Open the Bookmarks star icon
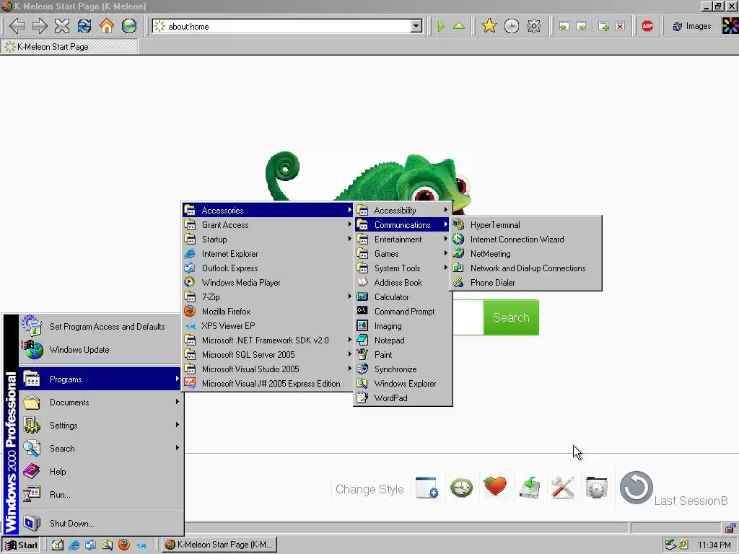739x554 pixels. (489, 26)
